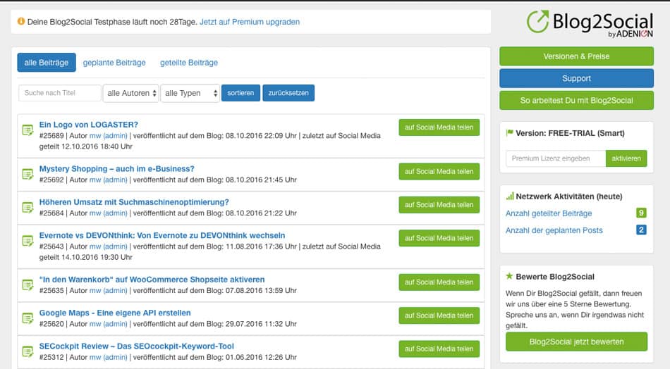The image size is (670, 369).
Task: Open Anzahl der geplanten Posts link
Action: 554,230
